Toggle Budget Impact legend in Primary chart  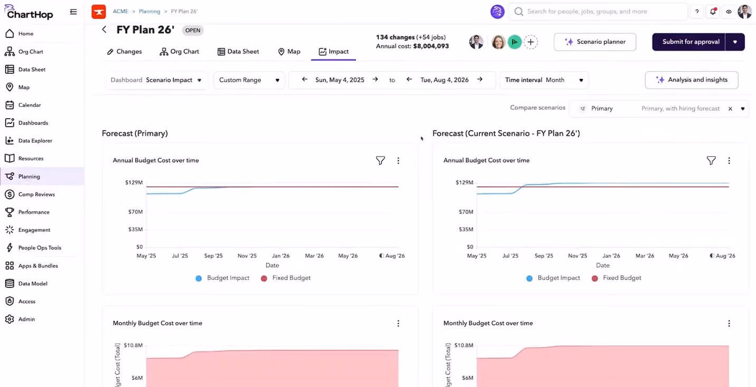pos(222,278)
